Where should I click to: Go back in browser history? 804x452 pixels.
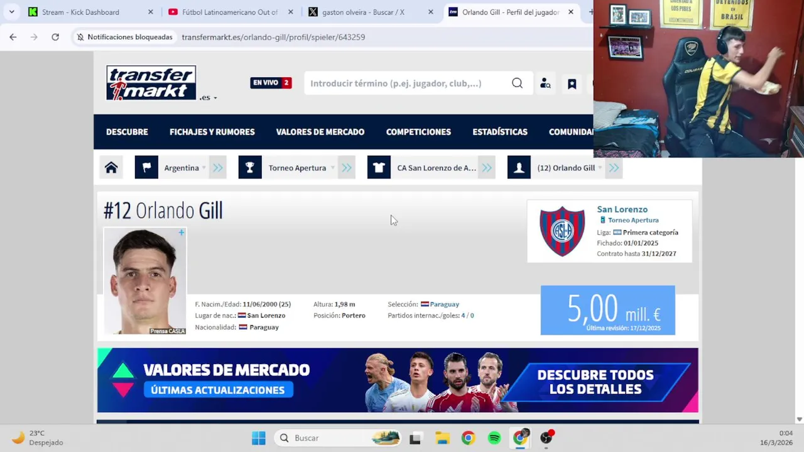pos(13,37)
